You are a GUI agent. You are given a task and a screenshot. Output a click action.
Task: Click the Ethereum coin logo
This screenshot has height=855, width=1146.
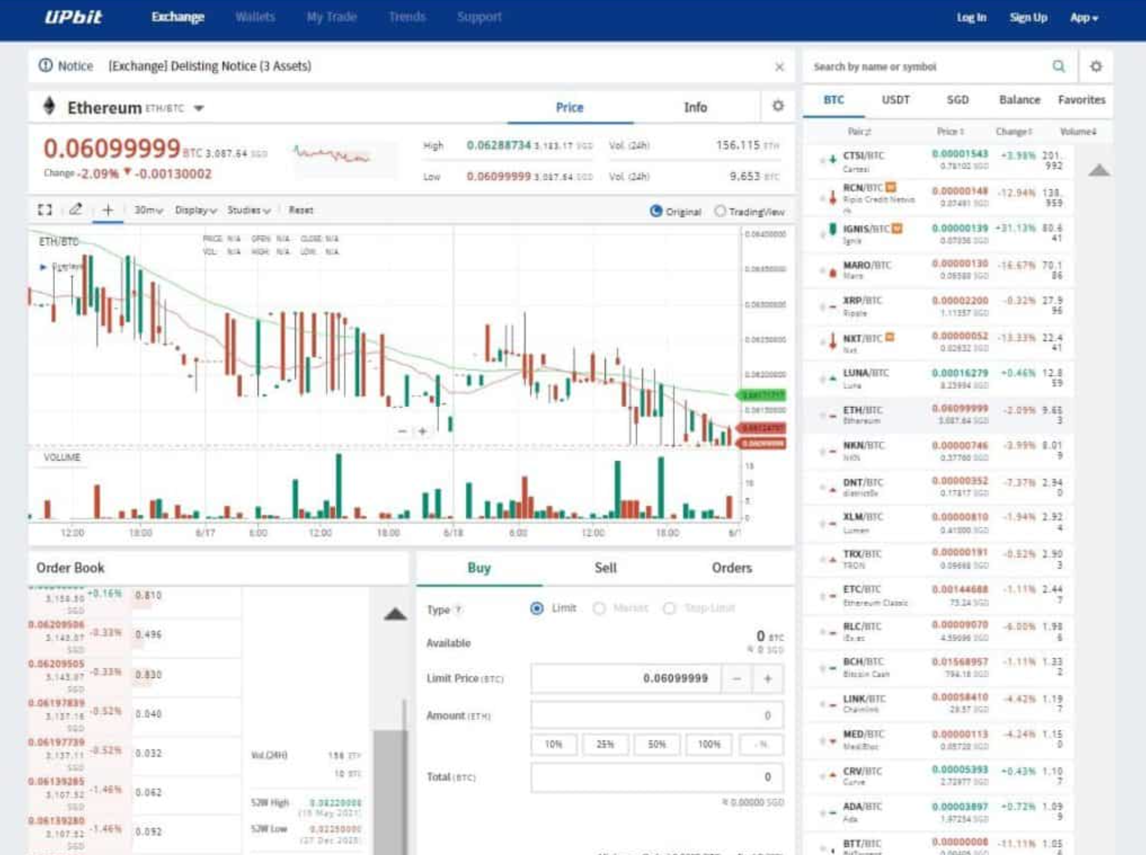[49, 106]
